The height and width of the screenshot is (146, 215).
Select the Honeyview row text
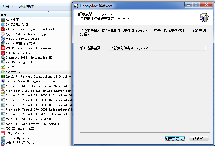tap(13, 72)
